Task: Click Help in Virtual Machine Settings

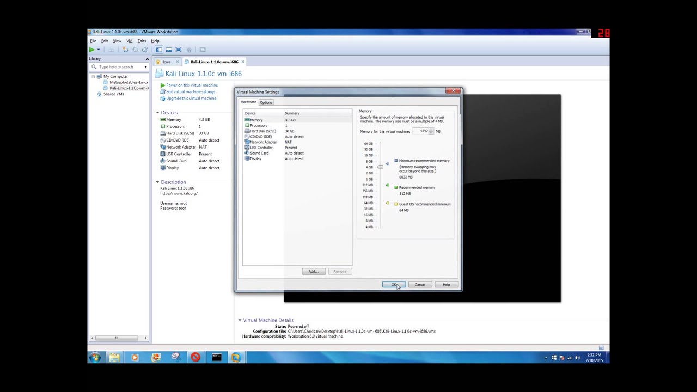Action: 447,285
